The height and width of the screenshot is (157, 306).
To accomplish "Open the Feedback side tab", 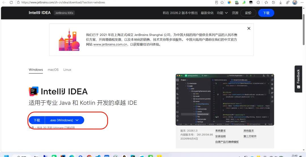I will point(298,79).
